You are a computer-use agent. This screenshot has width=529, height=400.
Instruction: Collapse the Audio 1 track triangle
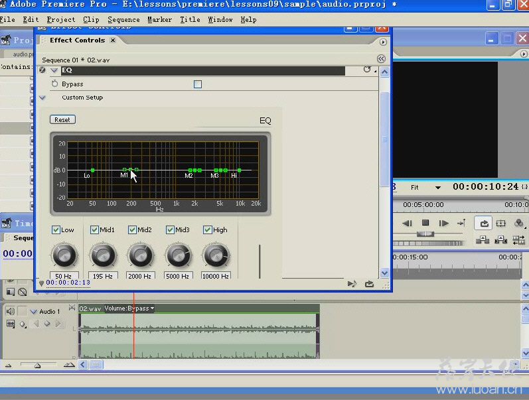33,312
